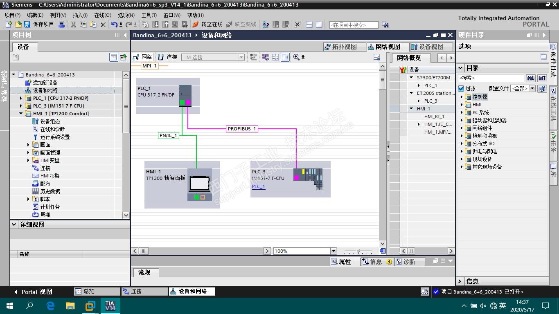Click the undo arrow icon

pyautogui.click(x=114, y=25)
